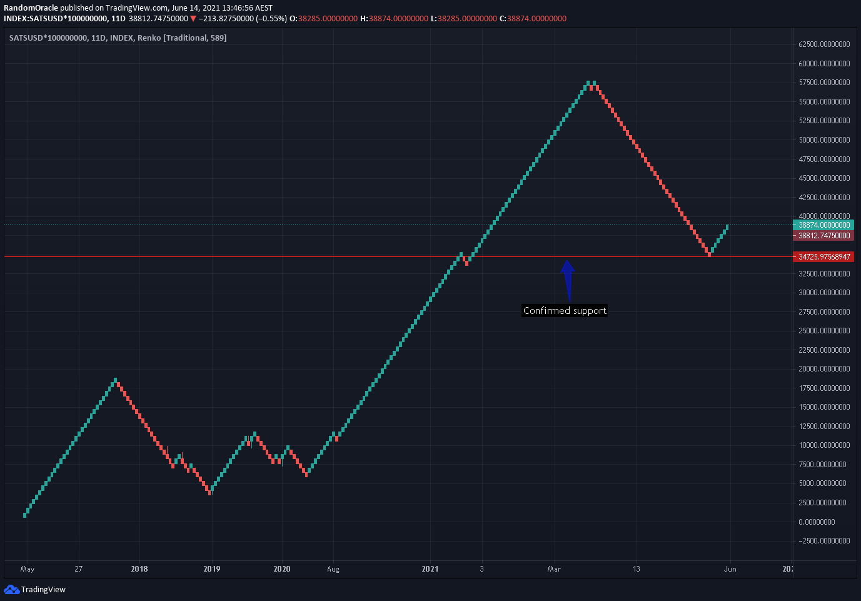Click the 42500.00000000 price axis label
The height and width of the screenshot is (601, 861).
pos(824,198)
